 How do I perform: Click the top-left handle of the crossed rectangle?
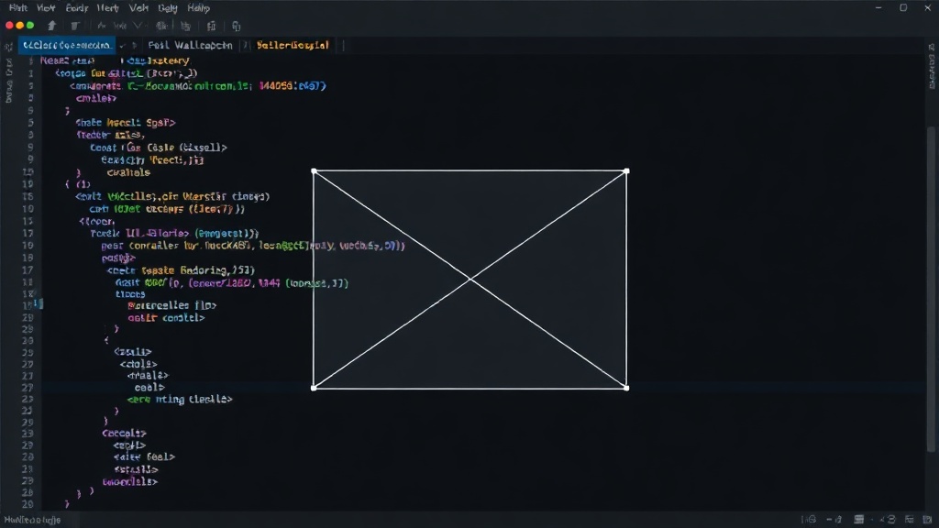coord(314,171)
